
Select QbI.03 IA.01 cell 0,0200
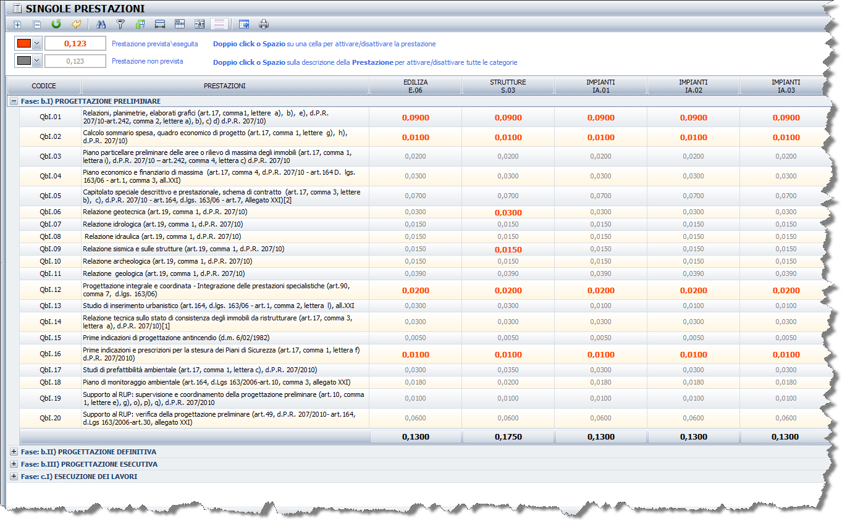click(600, 157)
